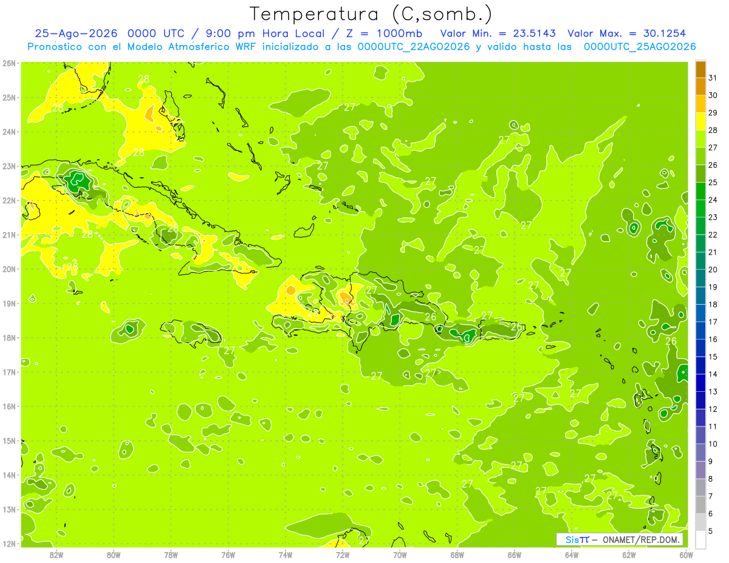
Task: Click the "23N" latitude label
Action: click(x=9, y=166)
